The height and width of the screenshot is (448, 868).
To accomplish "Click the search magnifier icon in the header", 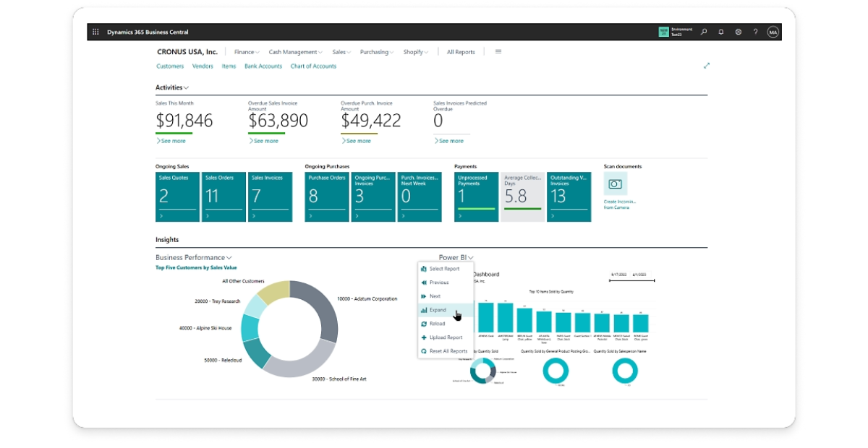I will (704, 32).
